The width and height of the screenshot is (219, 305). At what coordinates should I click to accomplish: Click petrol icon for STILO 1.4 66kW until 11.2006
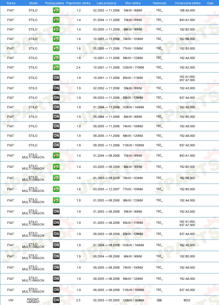tap(56, 29)
